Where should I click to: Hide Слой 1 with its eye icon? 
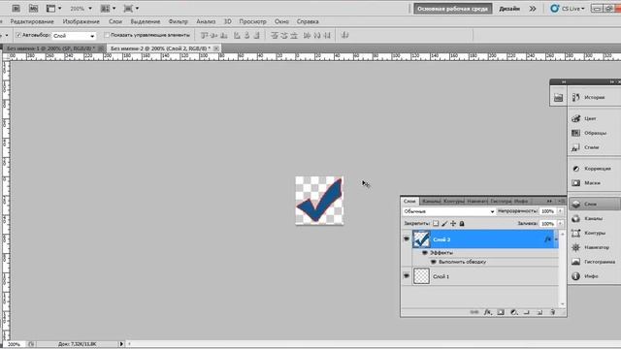point(407,276)
